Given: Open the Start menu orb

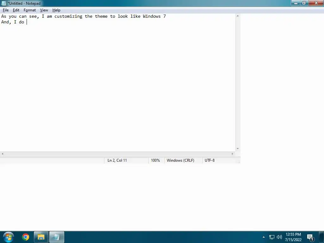Looking at the screenshot, I should (9, 237).
